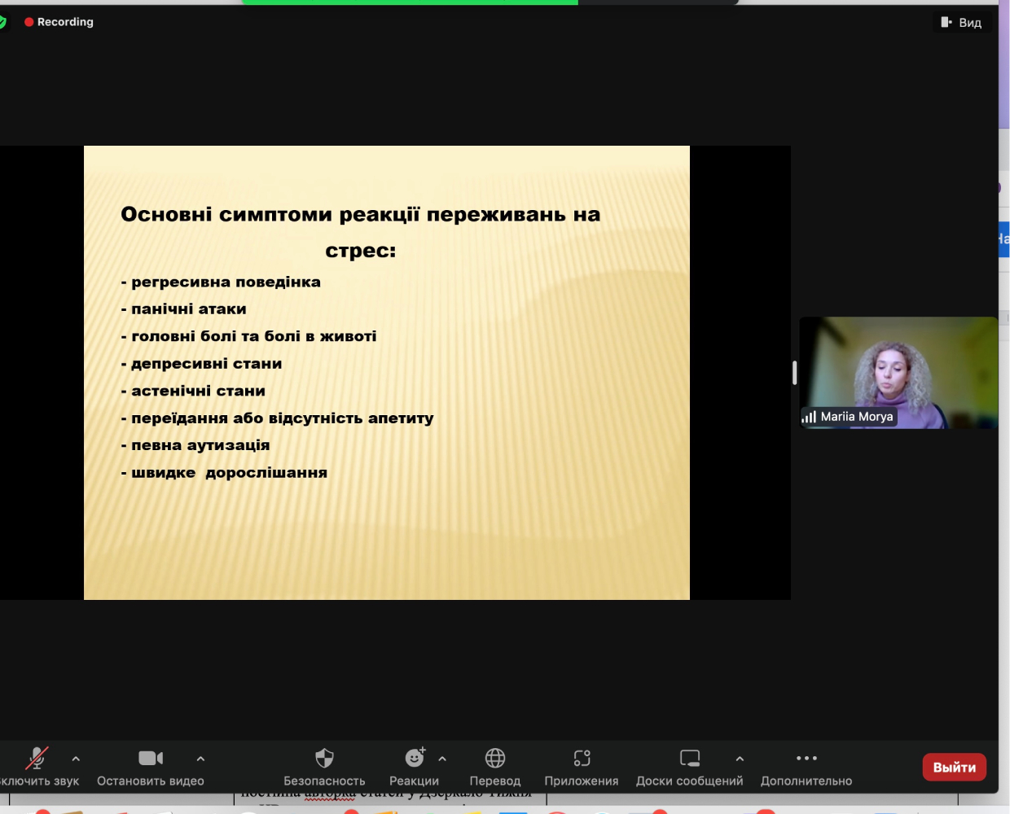This screenshot has width=1010, height=814.
Task: Expand video settings arrow beside the camera
Action: pyautogui.click(x=200, y=759)
